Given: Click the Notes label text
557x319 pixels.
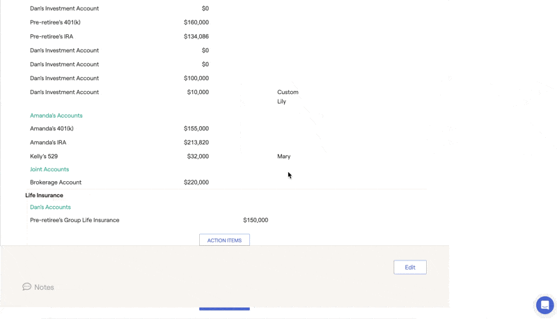Looking at the screenshot, I should [x=44, y=287].
